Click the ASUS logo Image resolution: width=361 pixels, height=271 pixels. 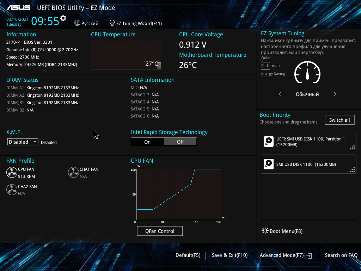(19, 8)
